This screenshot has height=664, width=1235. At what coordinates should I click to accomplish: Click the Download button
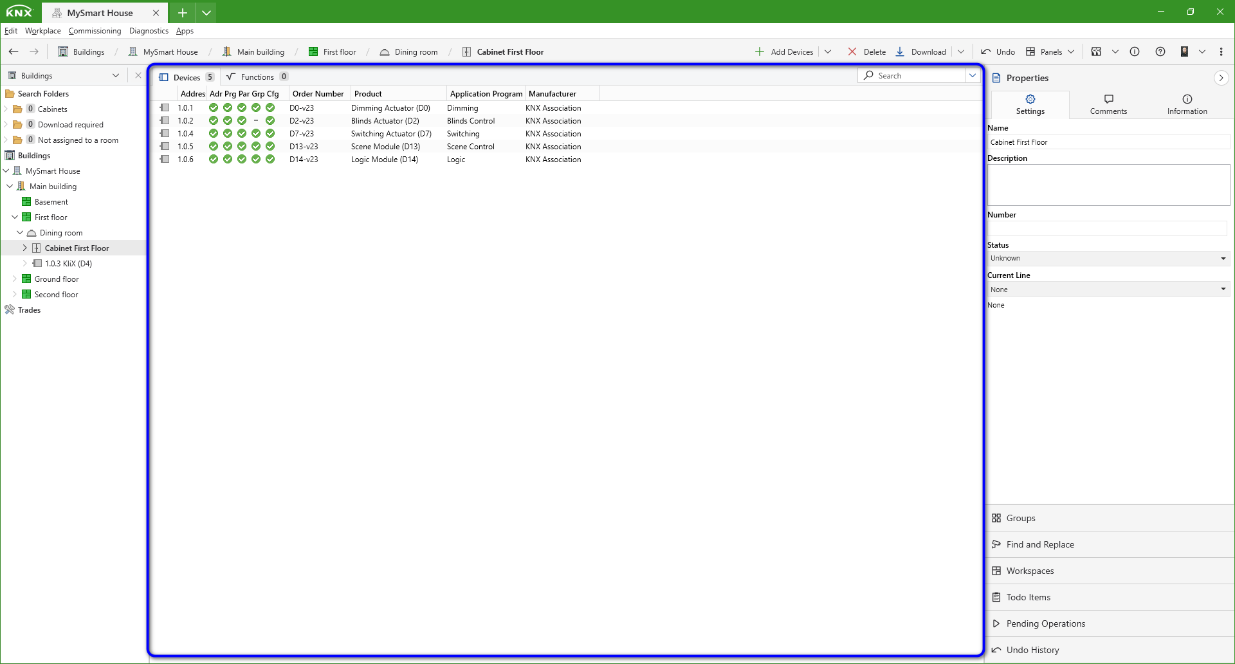pyautogui.click(x=920, y=51)
